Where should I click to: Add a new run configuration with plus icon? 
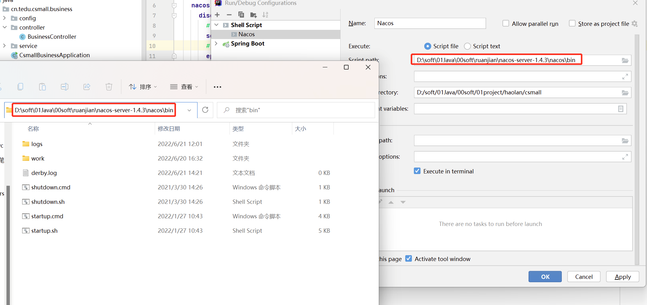pyautogui.click(x=217, y=15)
